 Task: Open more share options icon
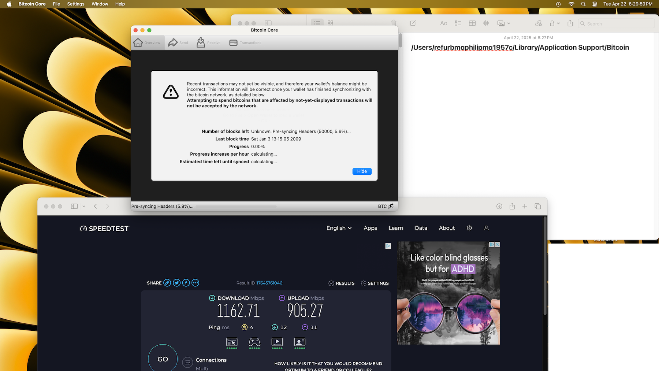click(195, 283)
